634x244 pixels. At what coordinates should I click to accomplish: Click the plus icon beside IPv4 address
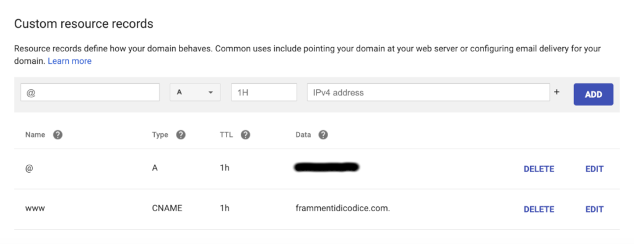click(x=557, y=92)
